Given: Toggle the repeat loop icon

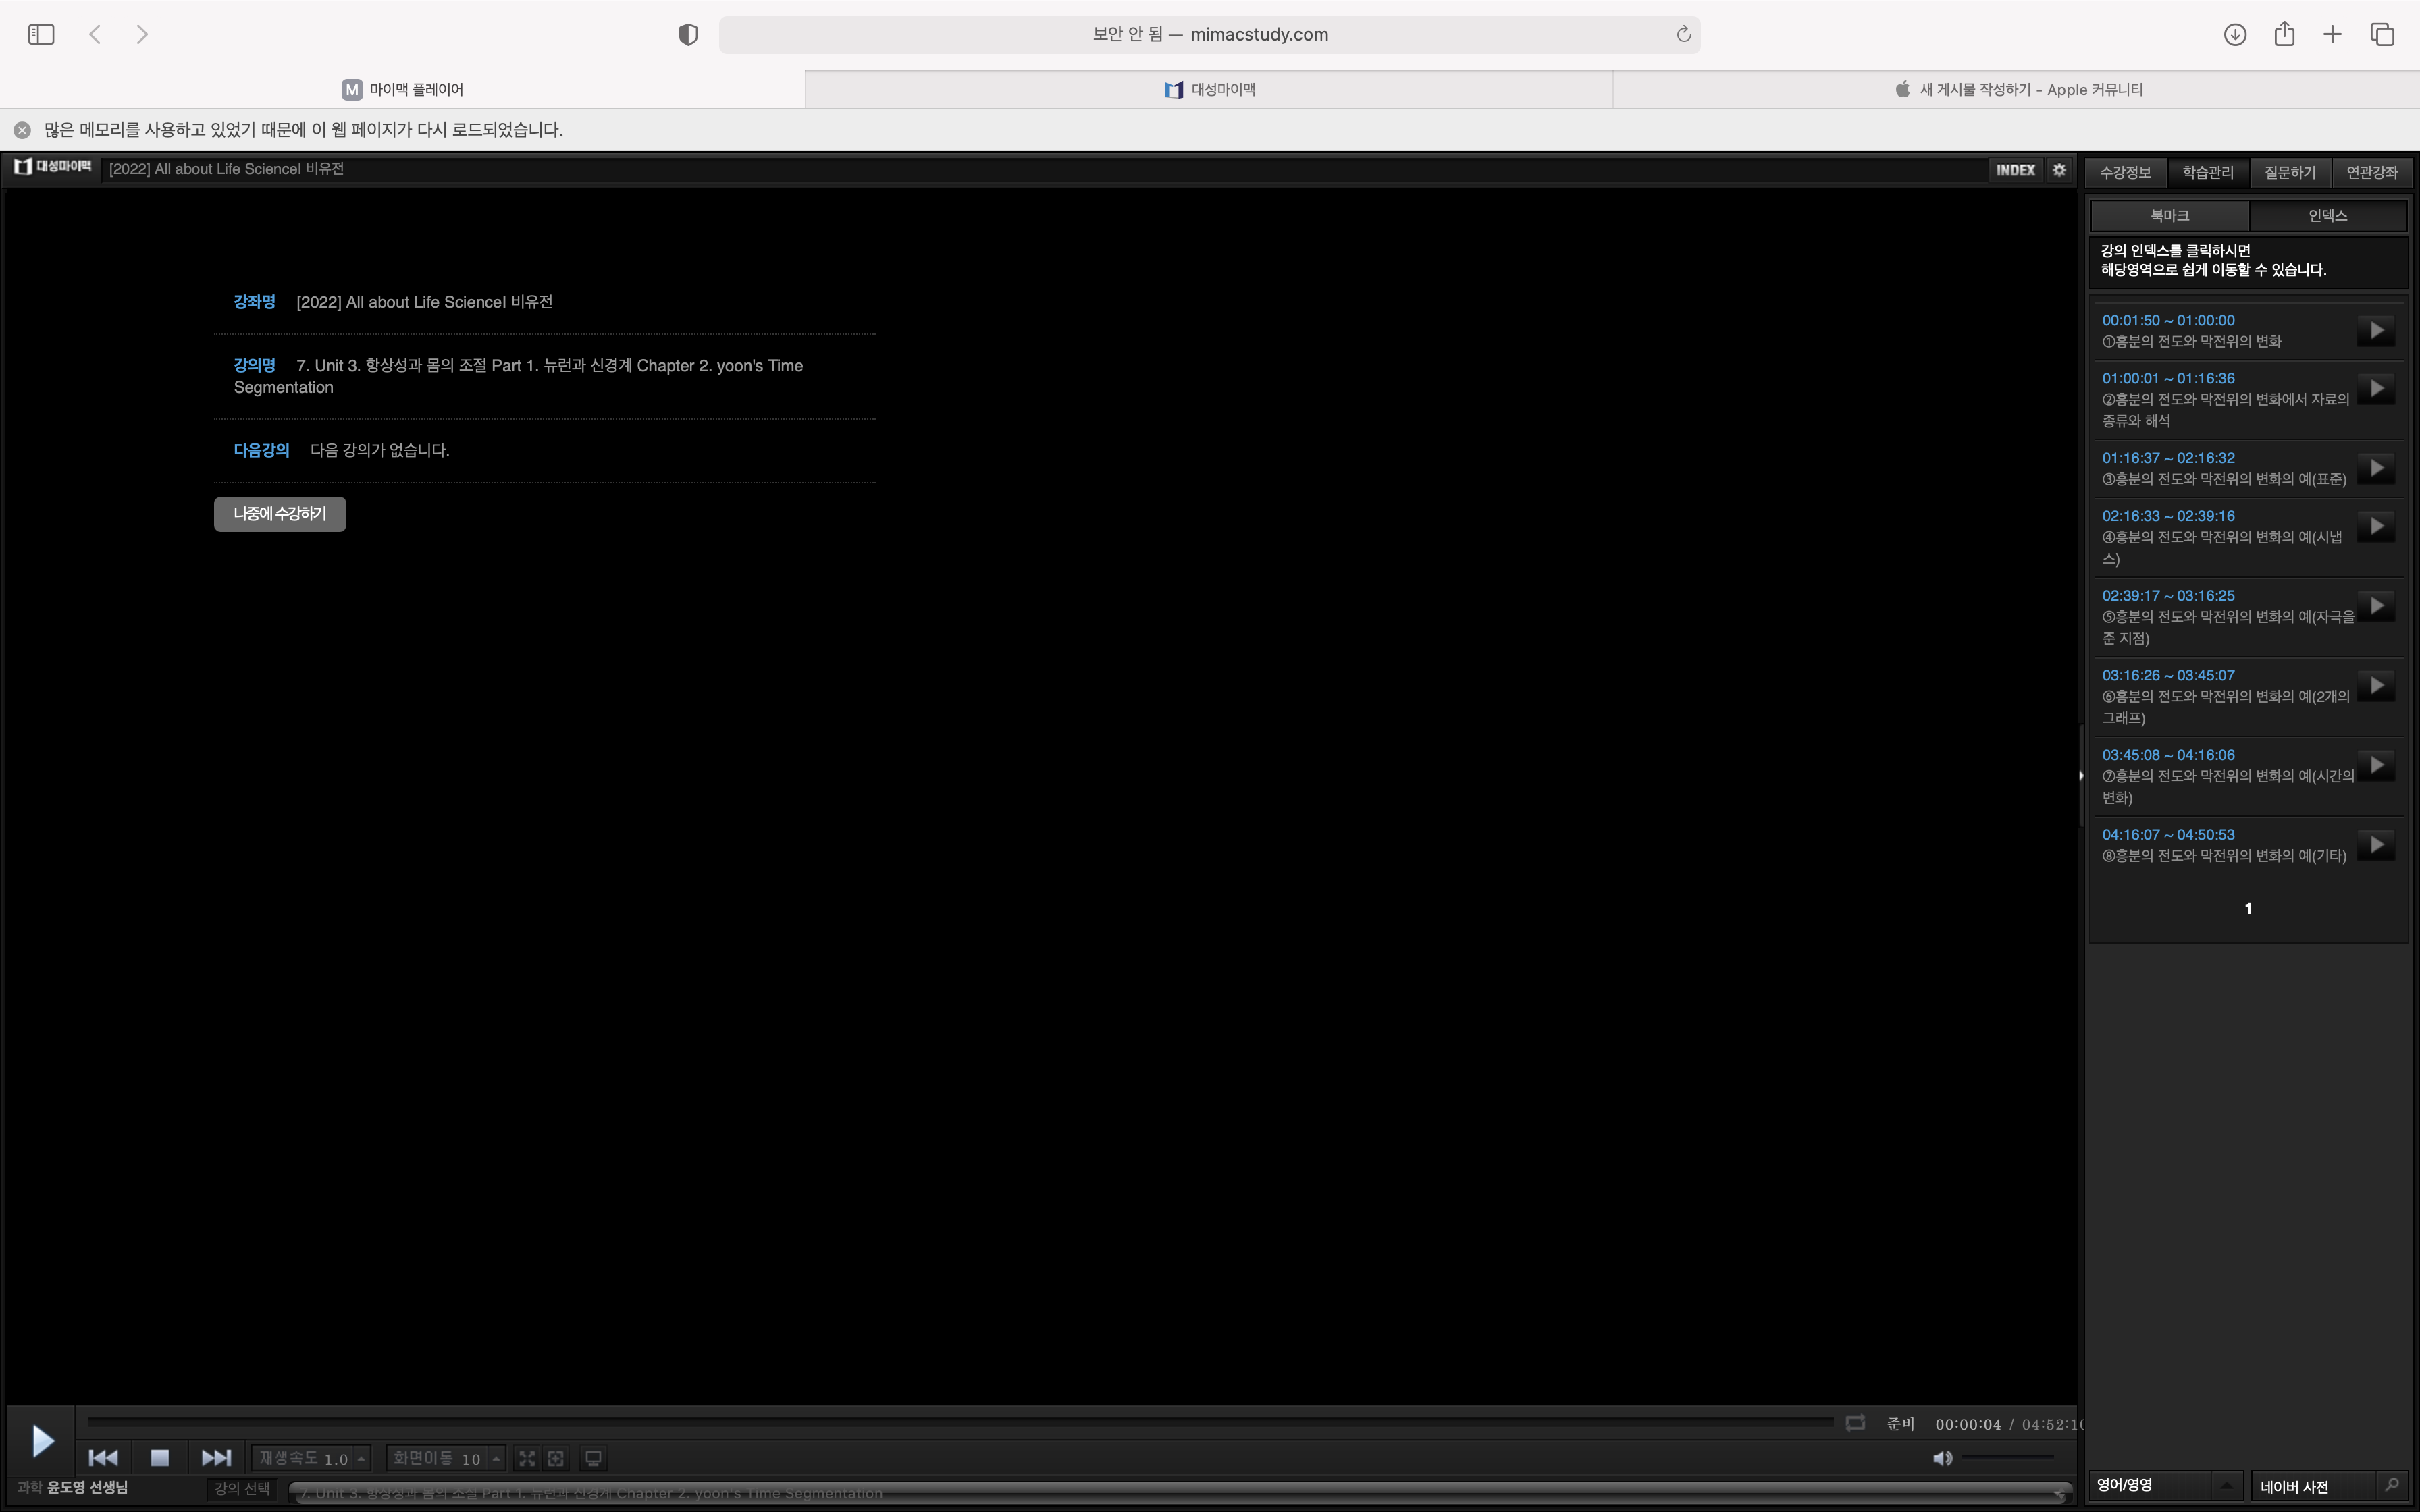Looking at the screenshot, I should pos(1855,1423).
